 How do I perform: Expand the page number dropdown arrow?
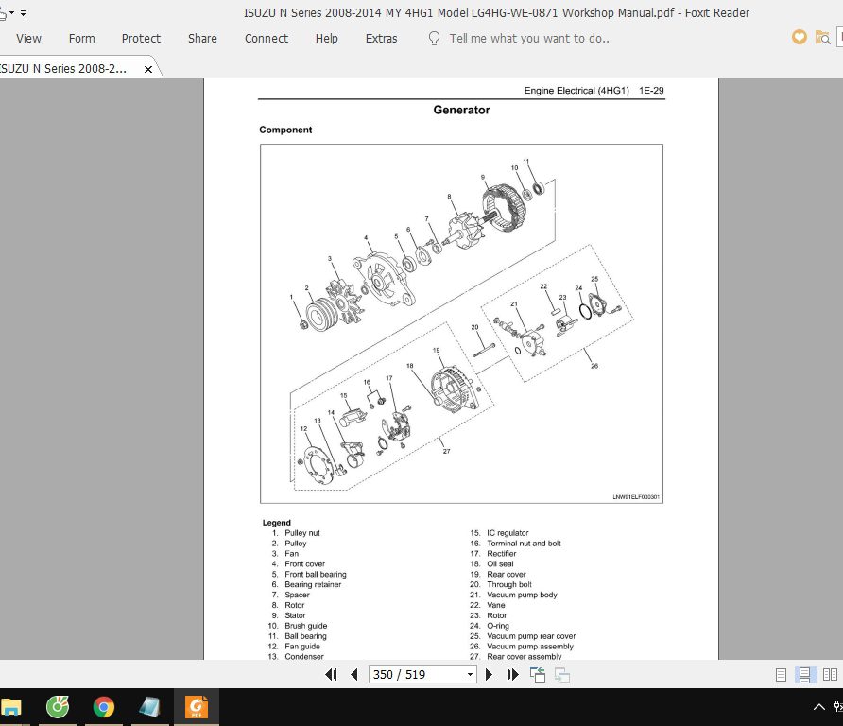coord(470,674)
